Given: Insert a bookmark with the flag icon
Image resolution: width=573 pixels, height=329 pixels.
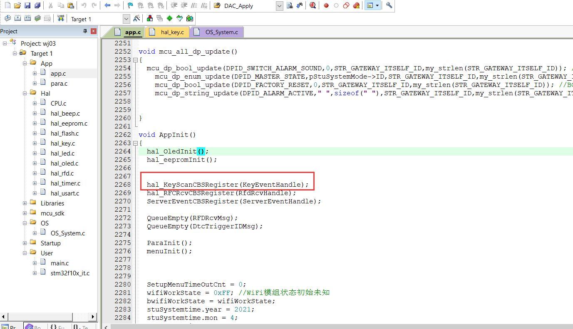Looking at the screenshot, I should coord(131,6).
